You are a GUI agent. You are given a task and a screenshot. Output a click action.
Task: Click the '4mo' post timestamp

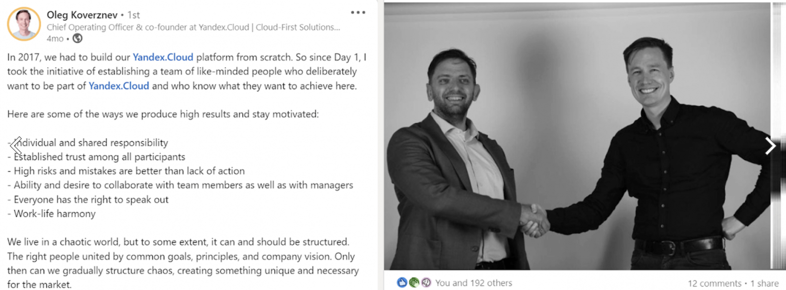(55, 38)
